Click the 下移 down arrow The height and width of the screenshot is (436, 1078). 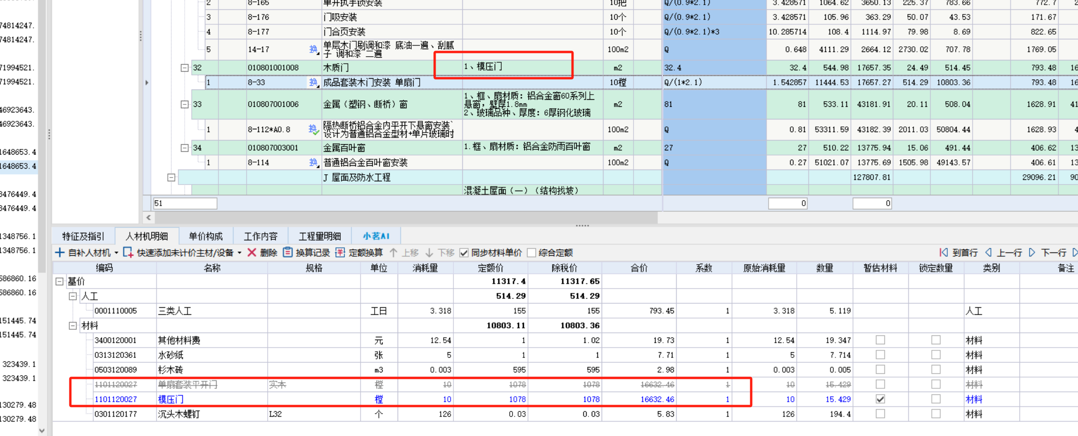(x=429, y=253)
